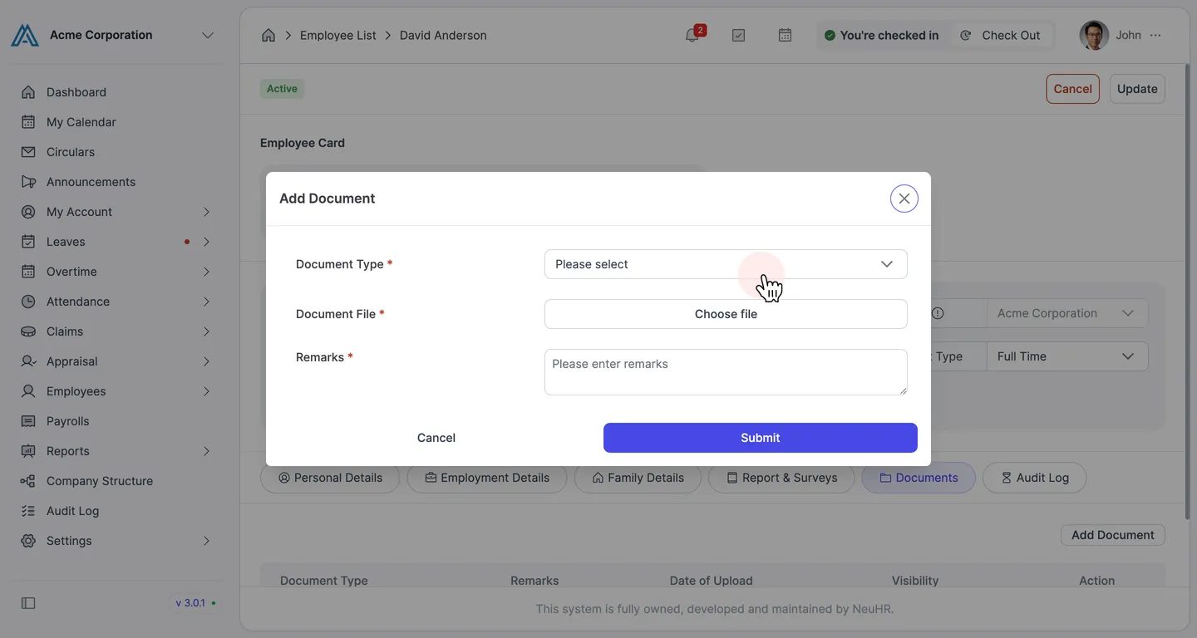Click the Update button at top right
This screenshot has height=638, width=1197.
1137,89
